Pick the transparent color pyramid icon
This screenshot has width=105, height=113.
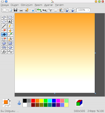pos(19,103)
